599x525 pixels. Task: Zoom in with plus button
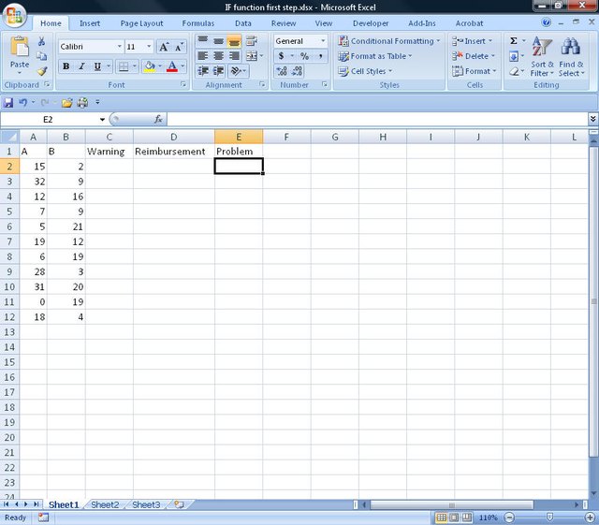591,518
